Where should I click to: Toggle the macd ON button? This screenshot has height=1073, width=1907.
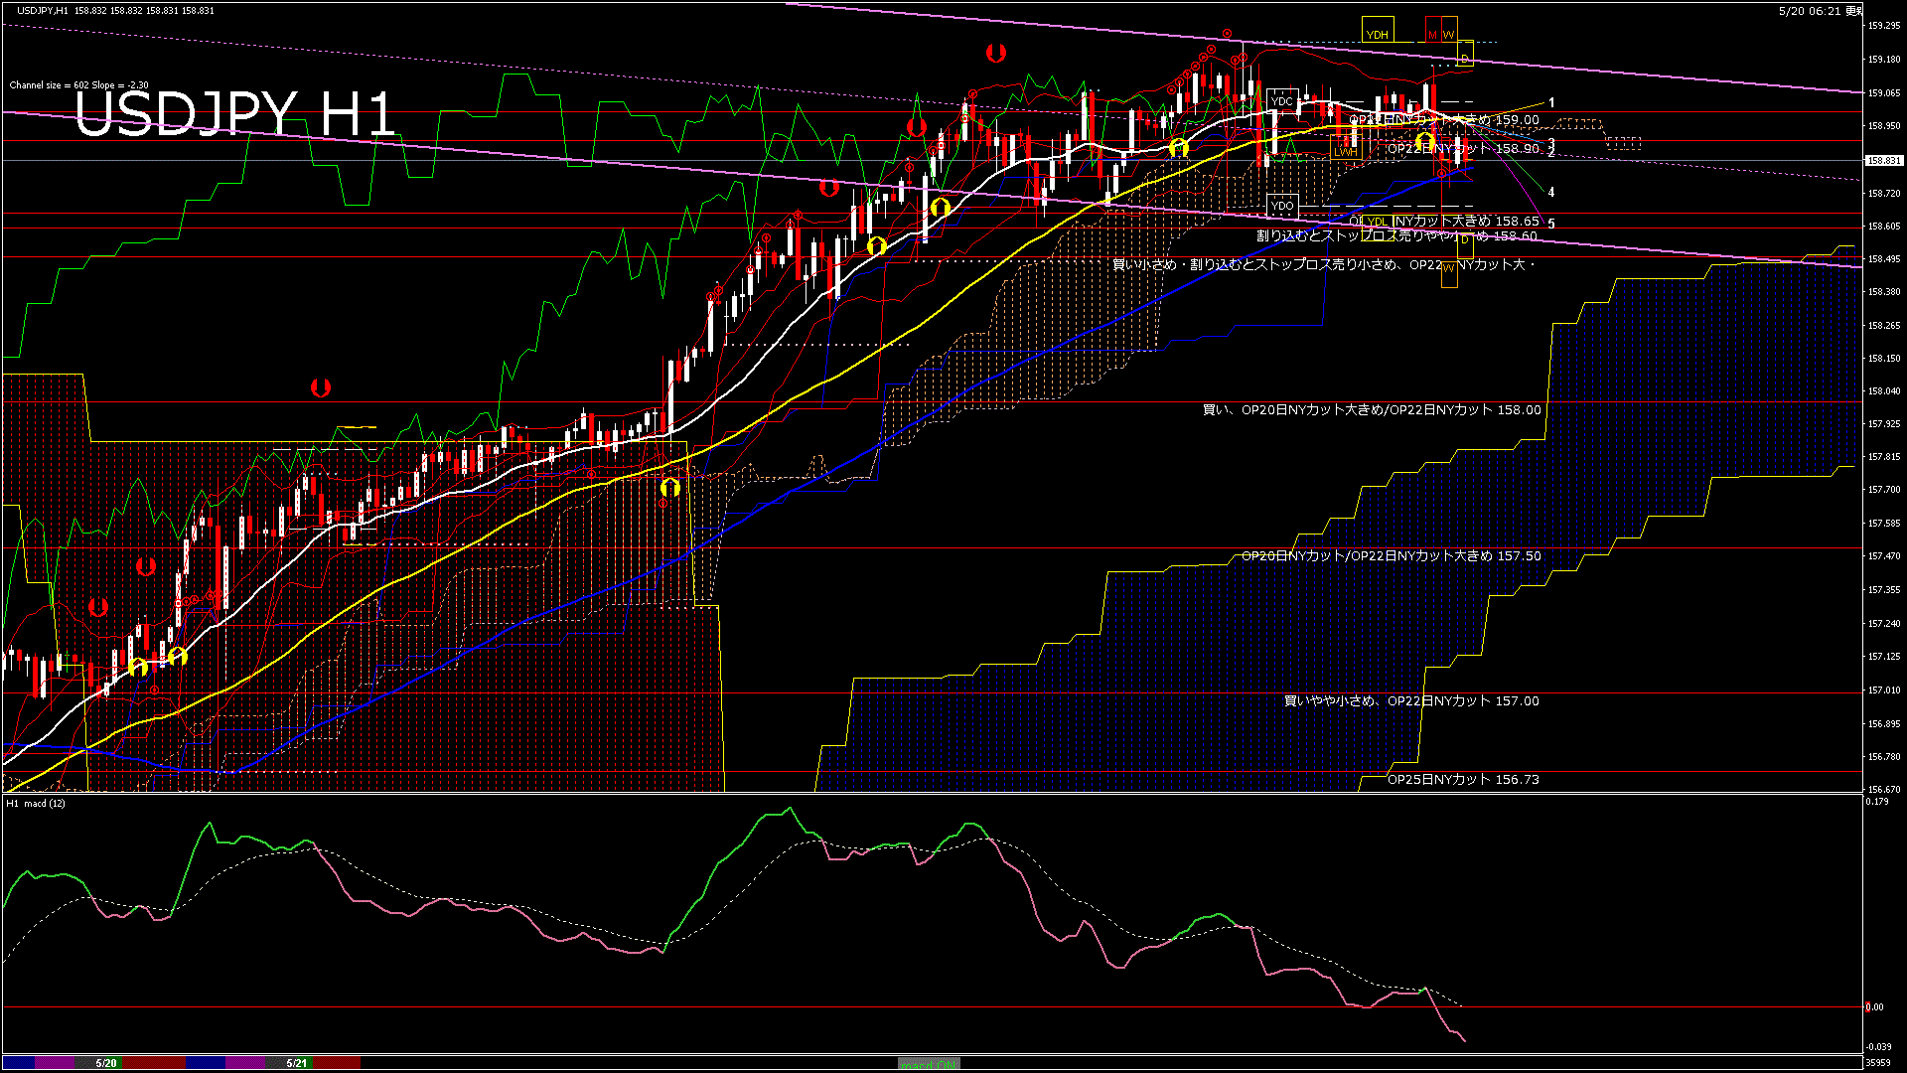pyautogui.click(x=929, y=1063)
